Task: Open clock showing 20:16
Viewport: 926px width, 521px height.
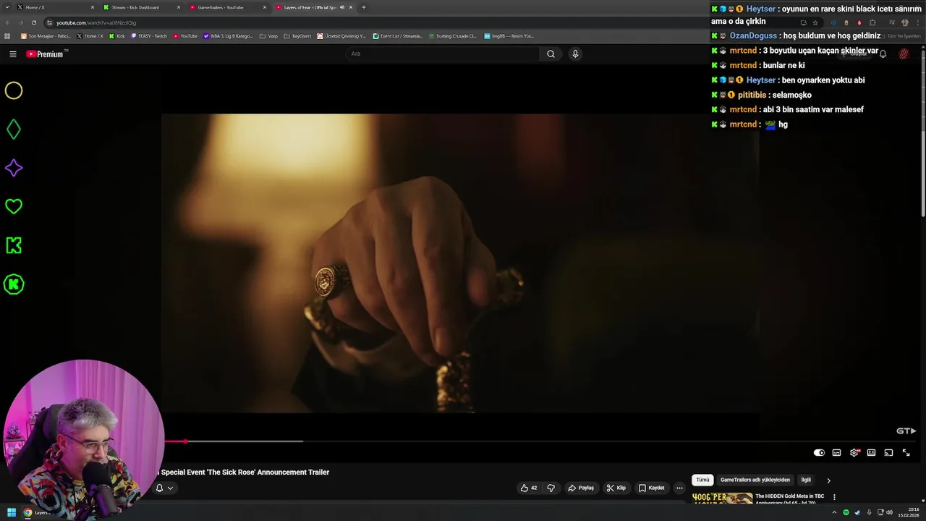Action: coord(909,512)
